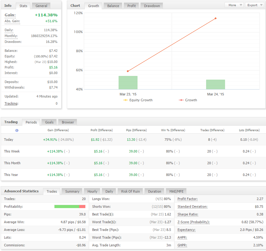
Task: Click the Commissions -$0.96 value
Action: [x=81, y=245]
